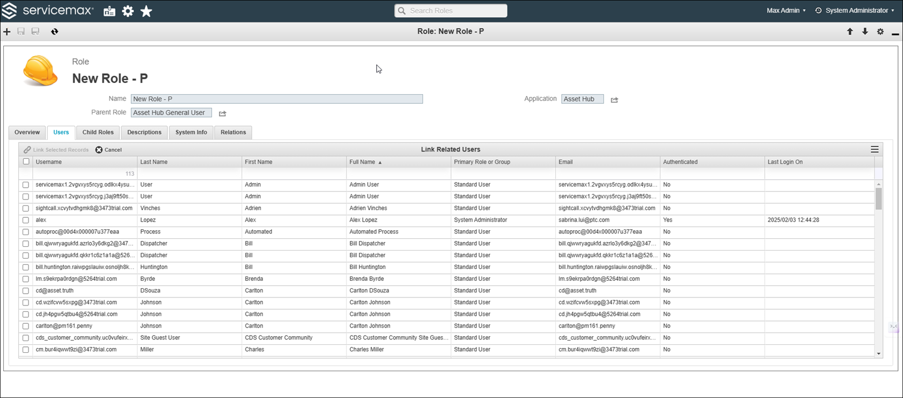
Task: Click the role hard hat image
Action: point(40,70)
